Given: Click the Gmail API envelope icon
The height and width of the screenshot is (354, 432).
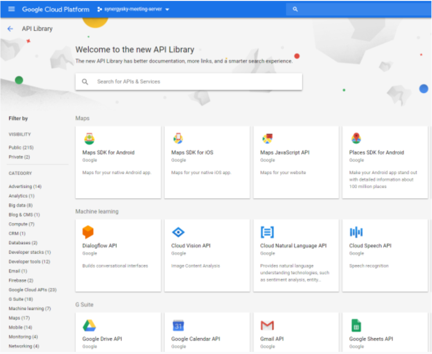Looking at the screenshot, I should pos(267,325).
